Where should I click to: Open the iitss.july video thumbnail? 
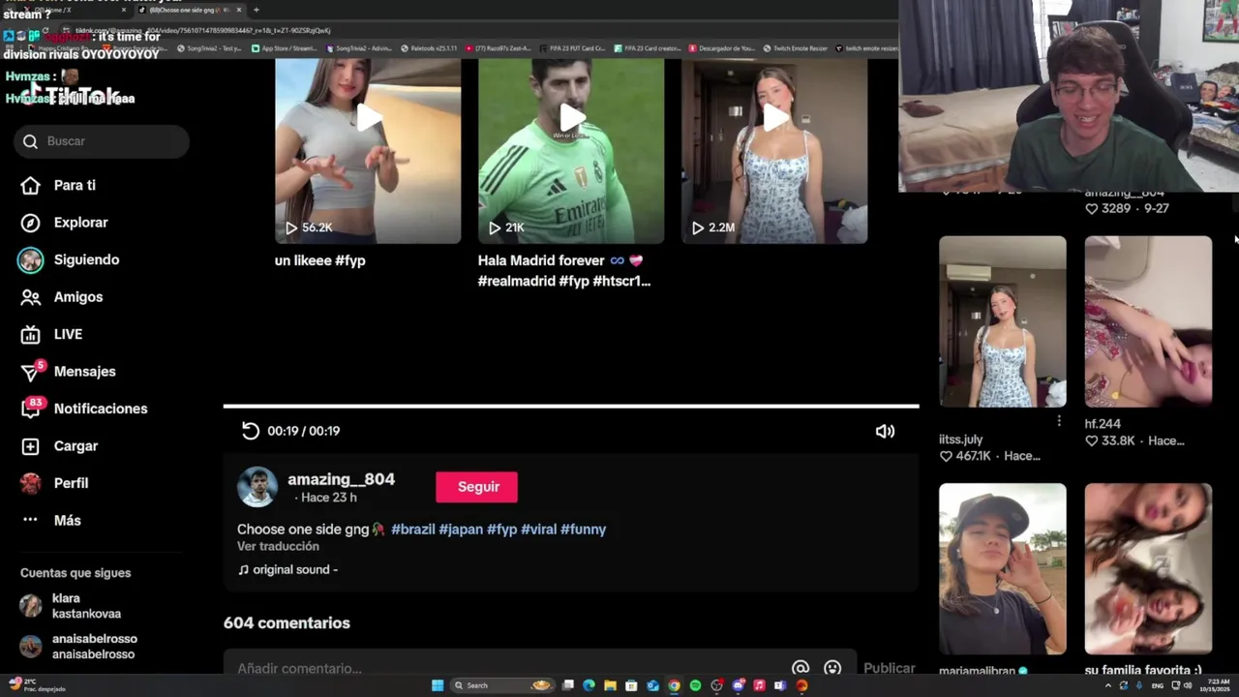[x=1002, y=321]
